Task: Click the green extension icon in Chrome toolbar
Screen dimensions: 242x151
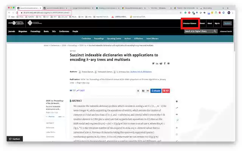Action: click(185, 13)
